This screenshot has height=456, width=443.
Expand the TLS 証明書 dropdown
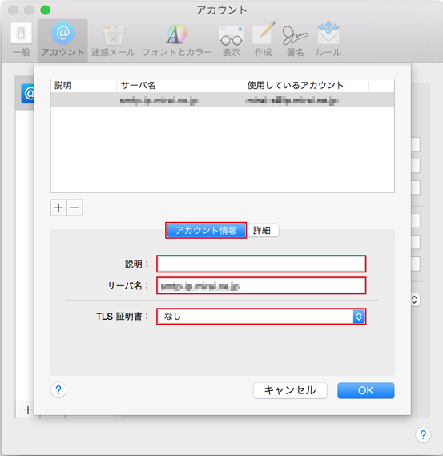point(261,316)
